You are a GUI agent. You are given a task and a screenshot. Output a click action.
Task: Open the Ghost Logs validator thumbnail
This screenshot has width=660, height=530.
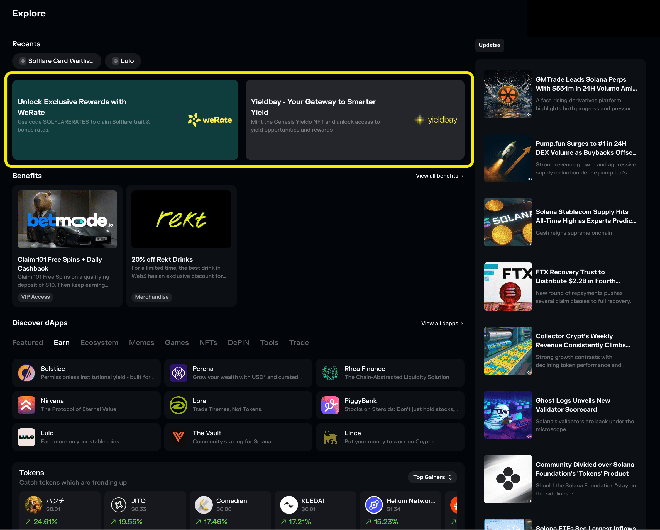[x=508, y=415]
